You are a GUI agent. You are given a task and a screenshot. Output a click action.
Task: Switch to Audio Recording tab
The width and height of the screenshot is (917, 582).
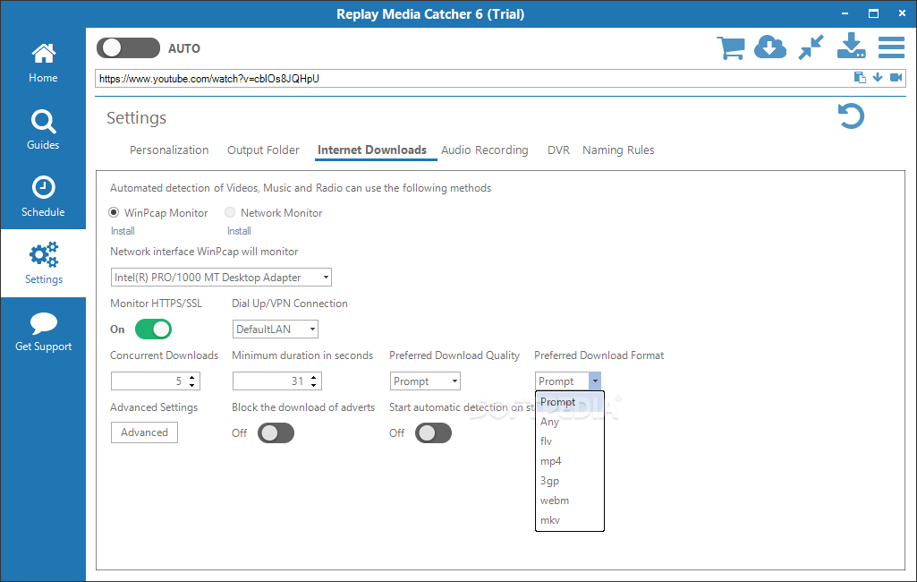pos(484,150)
